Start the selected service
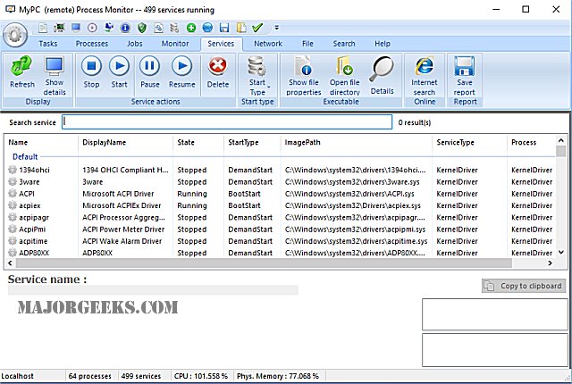This screenshot has height=384, width=572. tap(119, 71)
